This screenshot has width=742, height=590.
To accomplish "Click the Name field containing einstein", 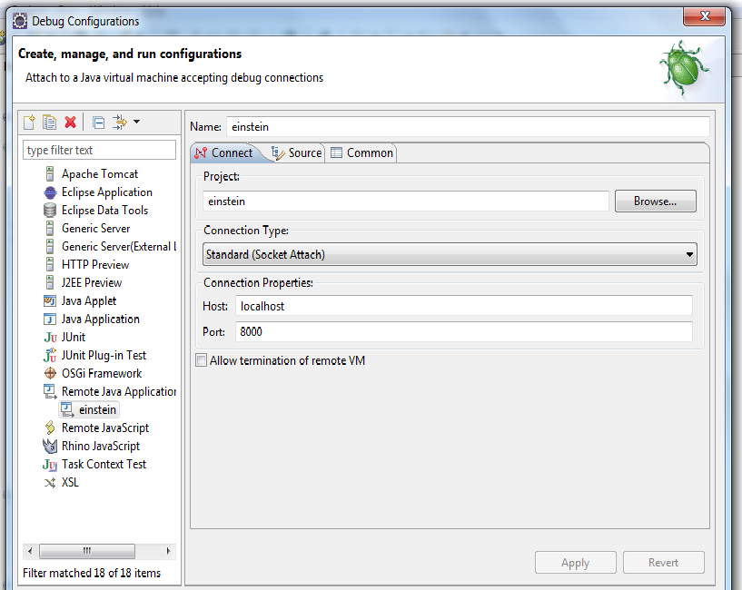I will coord(468,127).
